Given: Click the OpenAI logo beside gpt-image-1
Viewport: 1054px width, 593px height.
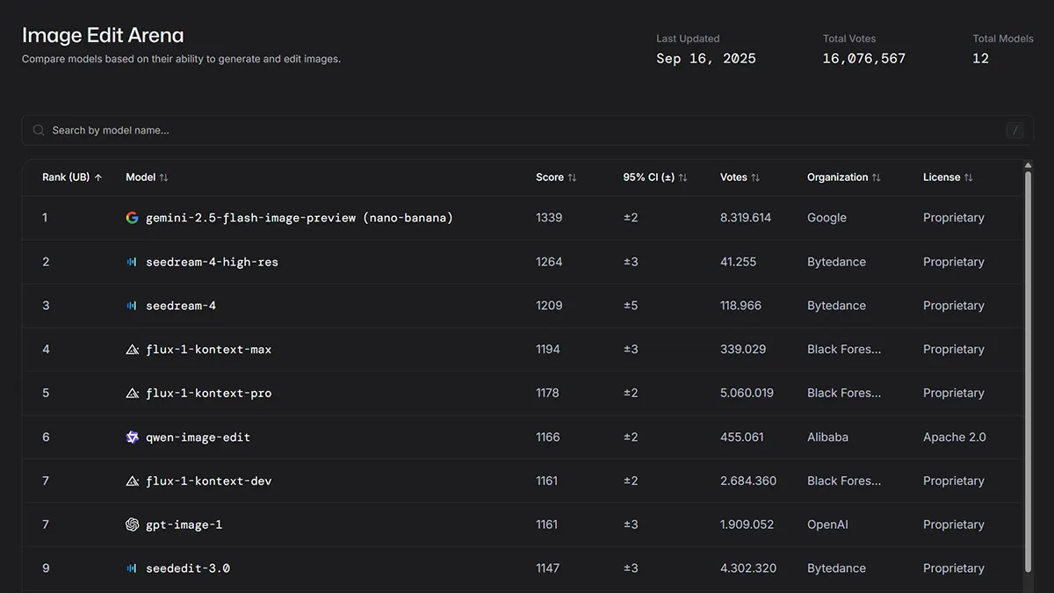Looking at the screenshot, I should [x=132, y=524].
